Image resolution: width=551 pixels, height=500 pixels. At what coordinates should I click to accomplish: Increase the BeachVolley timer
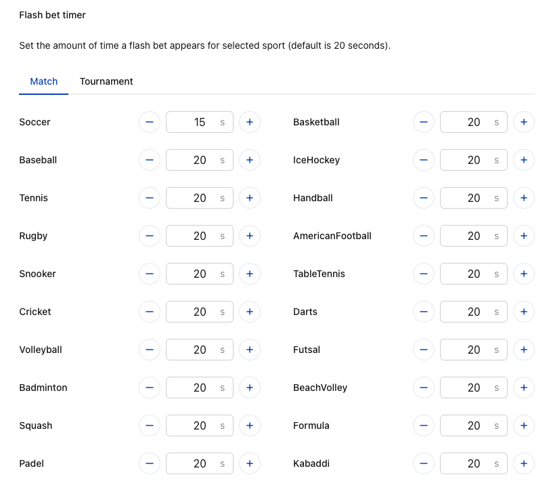coord(524,388)
